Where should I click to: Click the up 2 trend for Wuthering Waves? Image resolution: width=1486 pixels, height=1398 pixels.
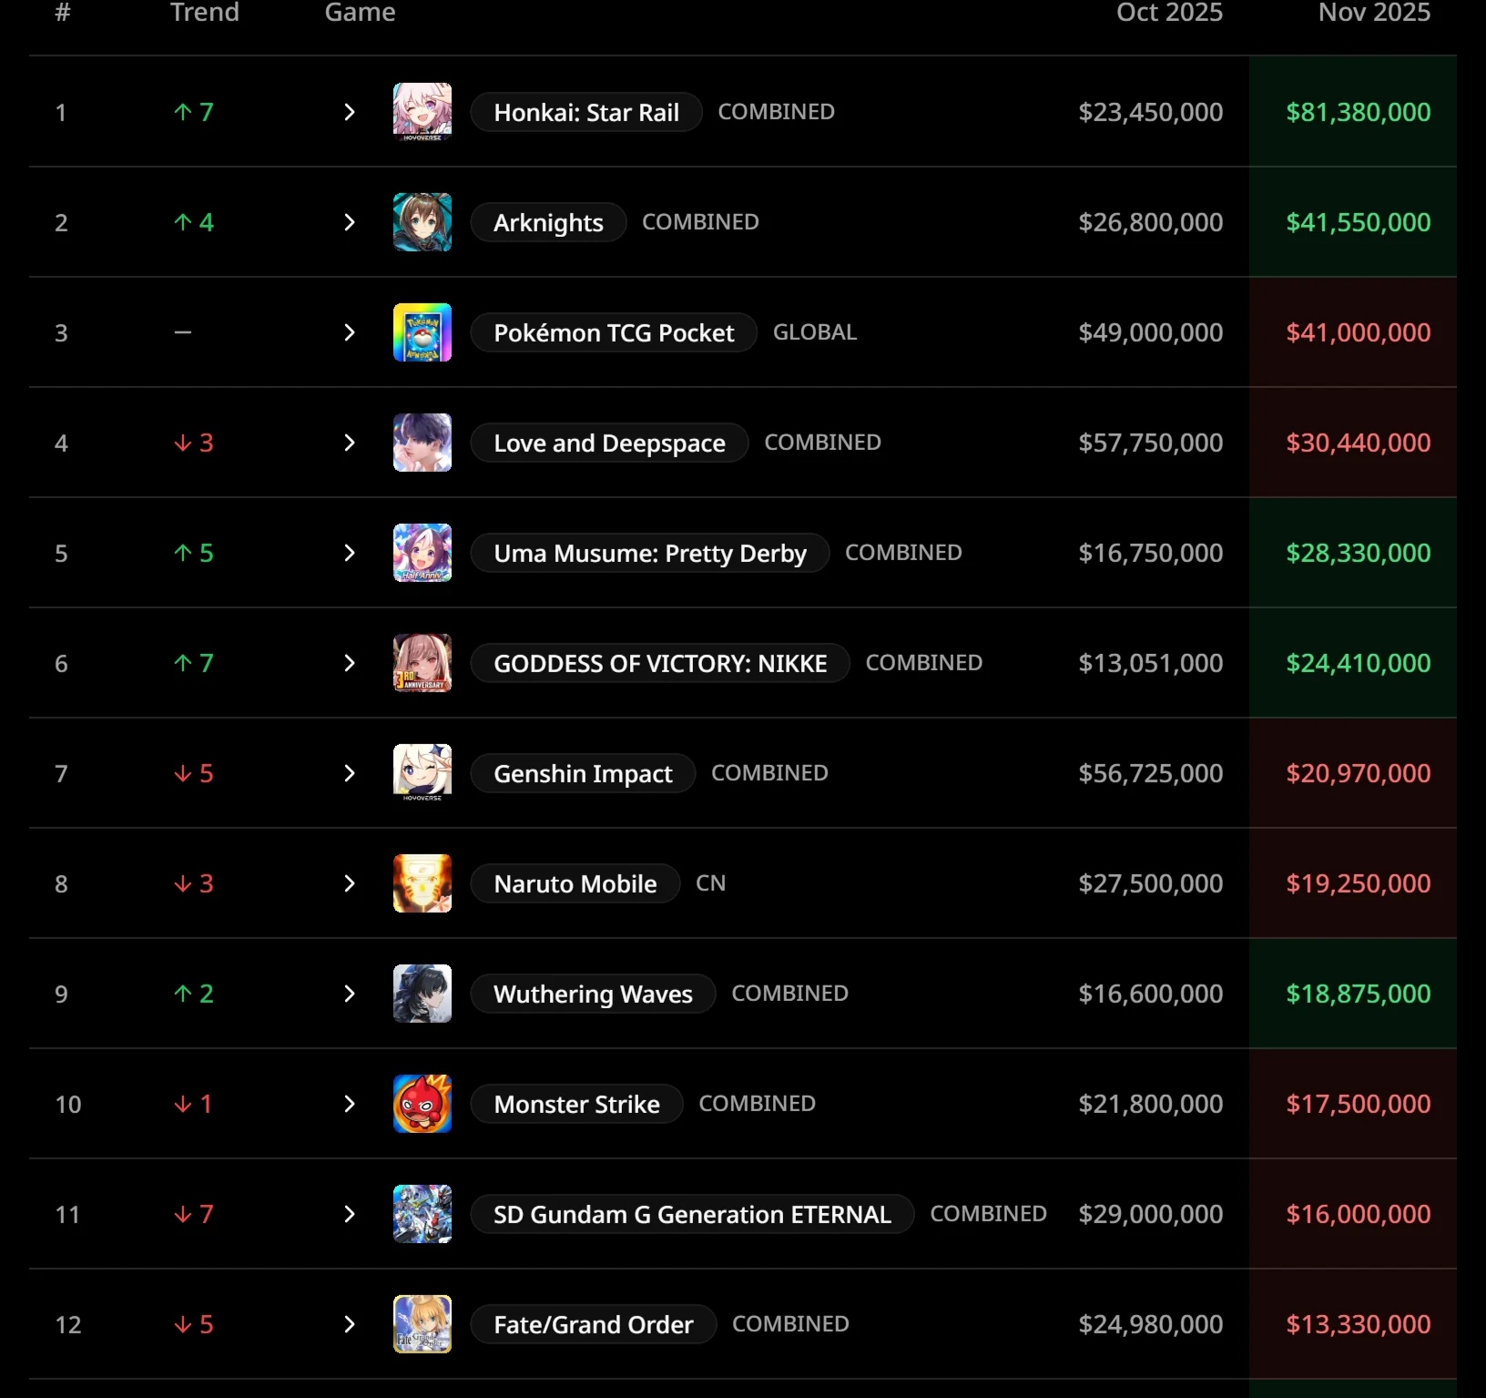(x=194, y=994)
